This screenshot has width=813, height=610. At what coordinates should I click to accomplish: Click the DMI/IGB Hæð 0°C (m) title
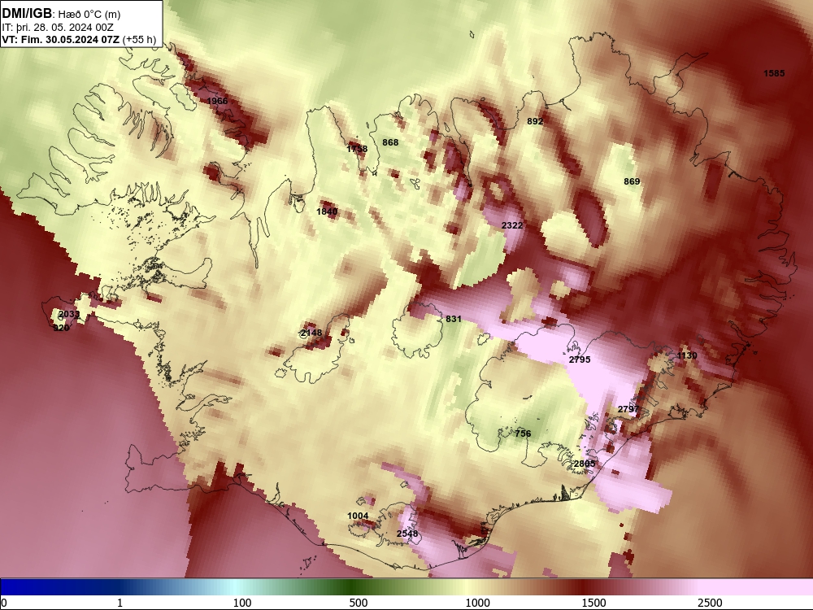(61, 14)
